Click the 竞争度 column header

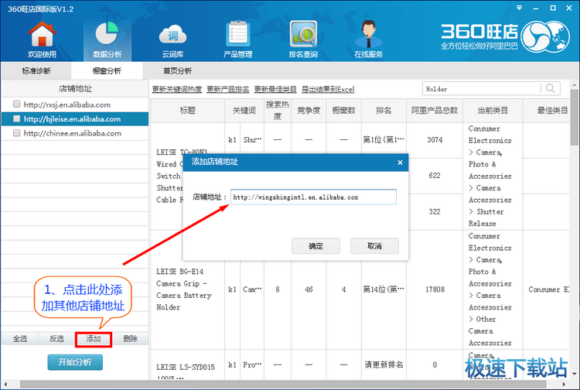309,110
